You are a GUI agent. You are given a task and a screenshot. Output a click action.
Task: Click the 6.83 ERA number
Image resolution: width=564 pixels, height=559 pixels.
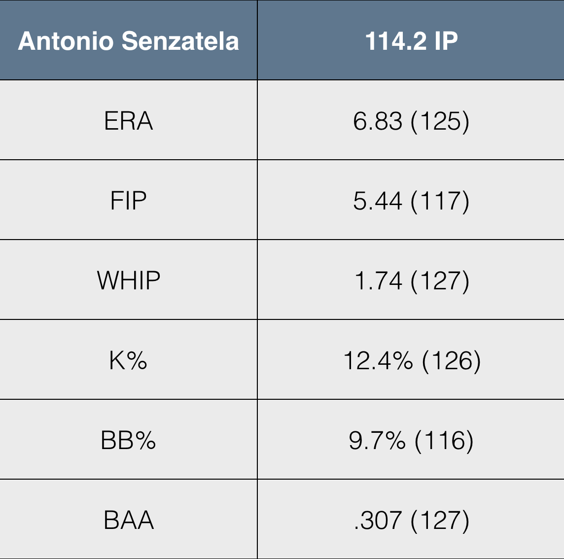click(378, 121)
